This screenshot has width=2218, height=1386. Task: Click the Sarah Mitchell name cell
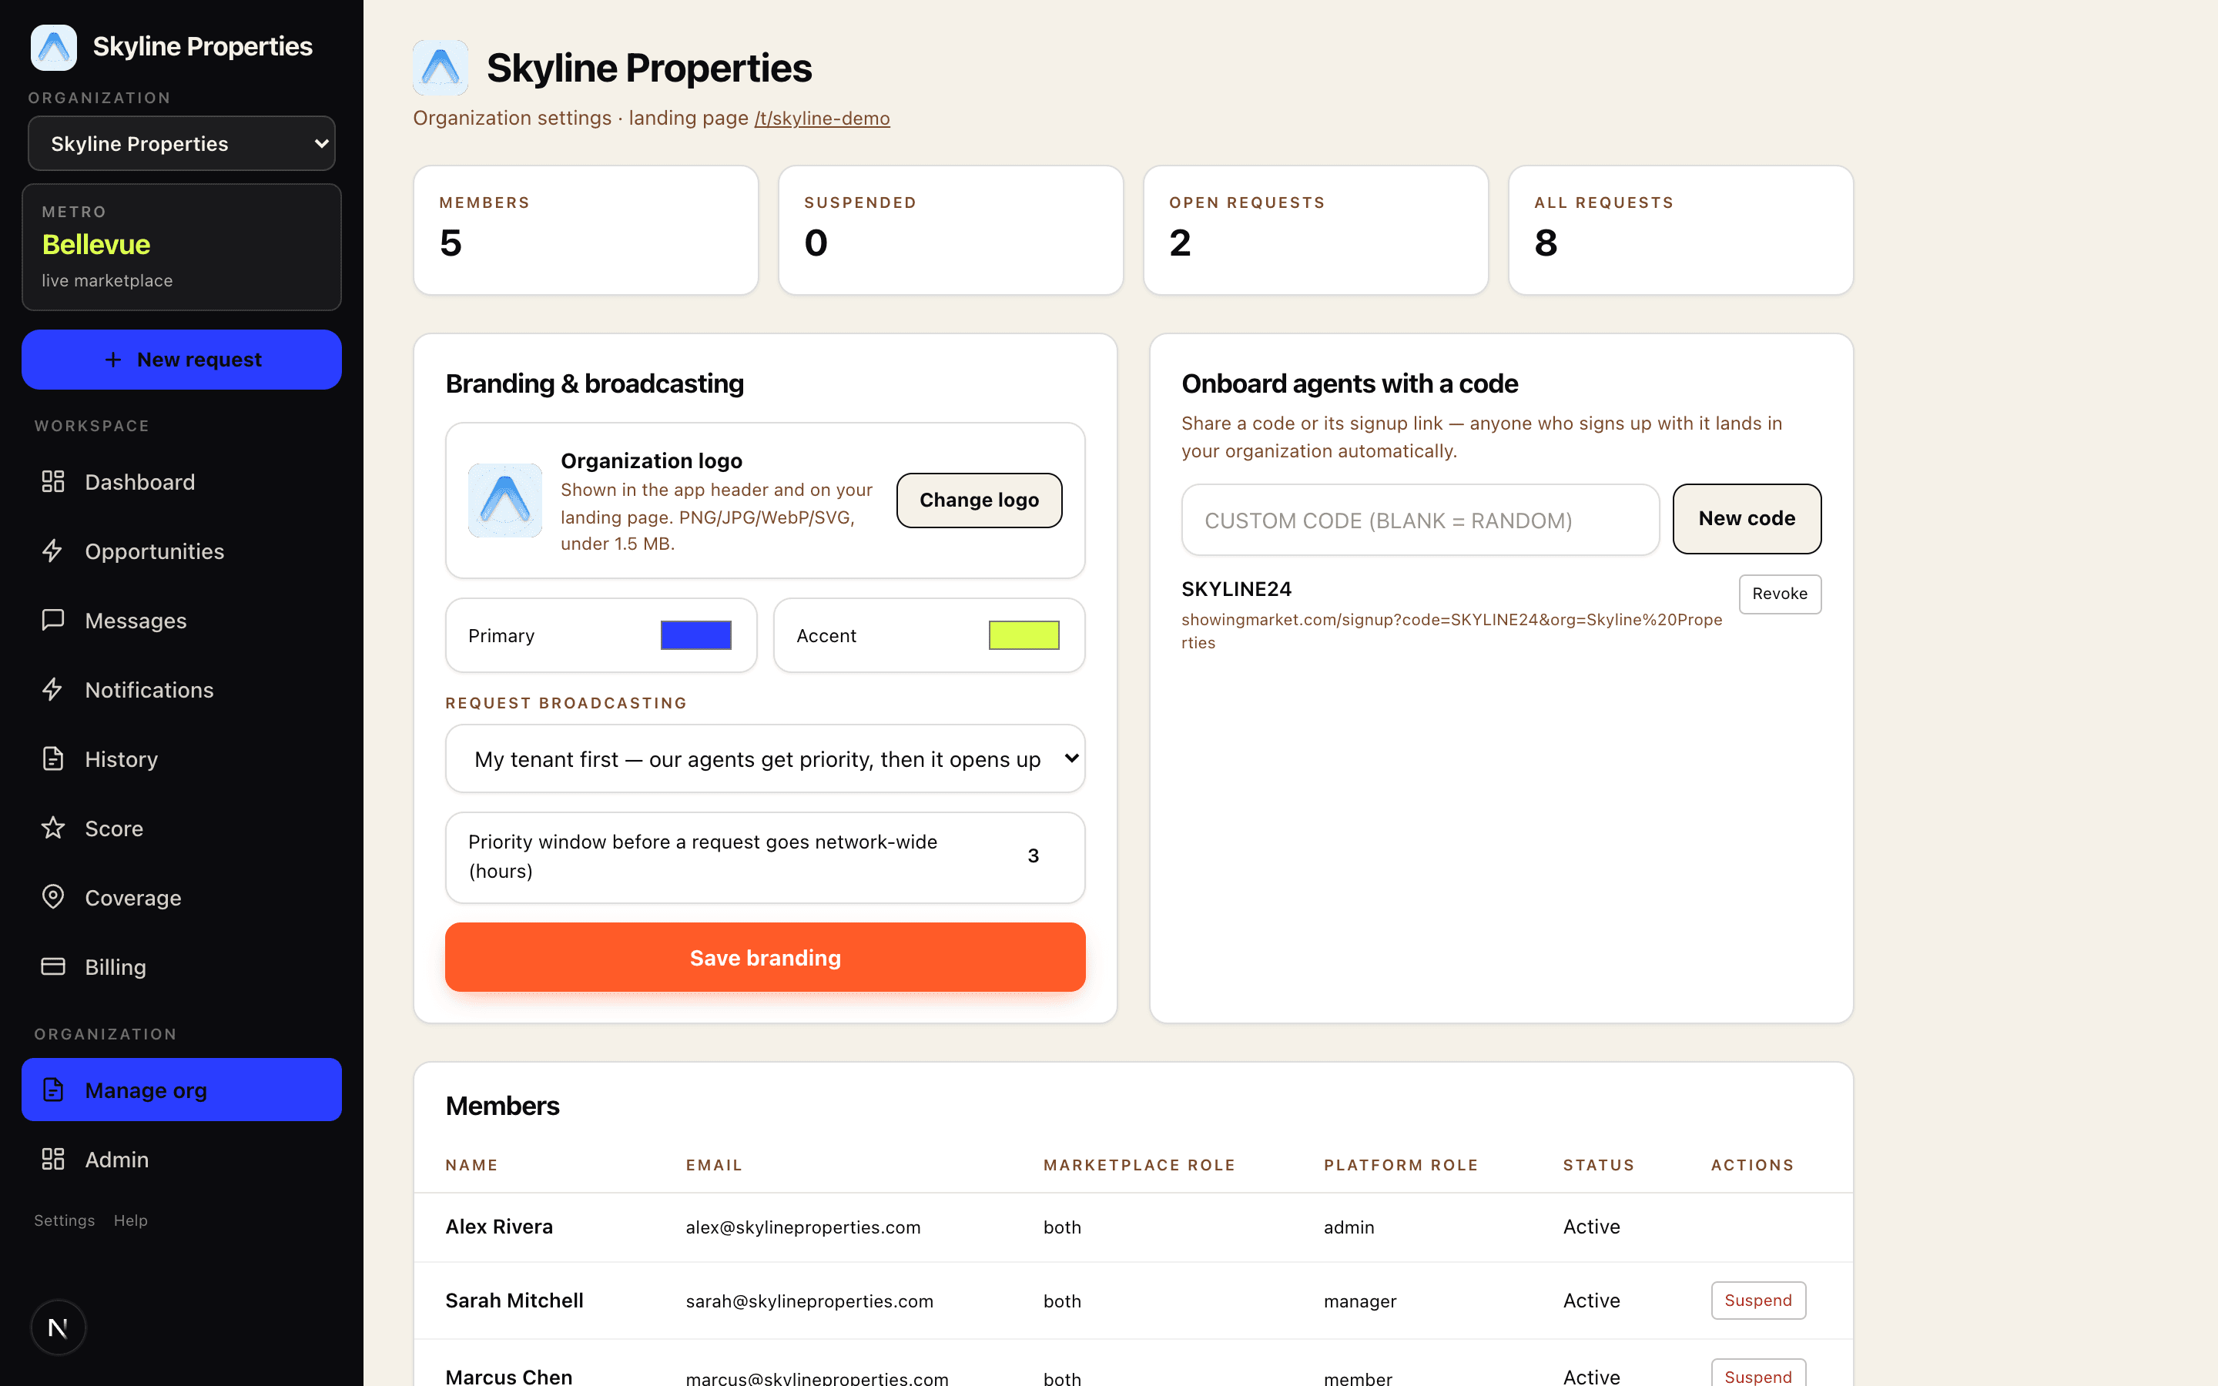click(x=514, y=1300)
